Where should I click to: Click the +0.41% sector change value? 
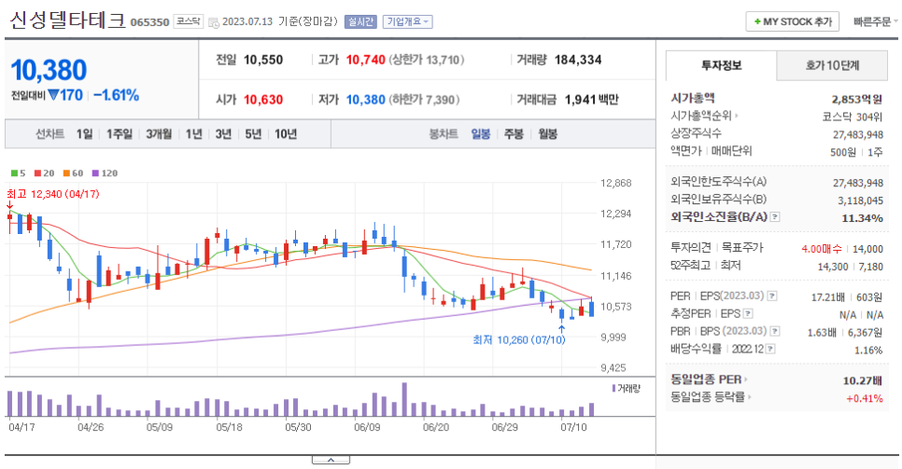tap(864, 398)
